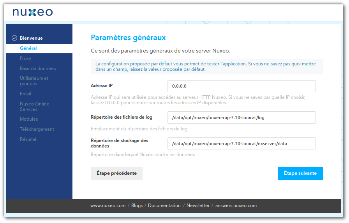Select the Général step in sidebar
This screenshot has height=223, width=349.
point(39,48)
